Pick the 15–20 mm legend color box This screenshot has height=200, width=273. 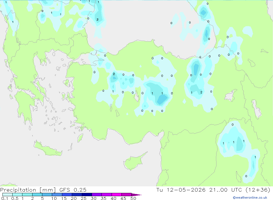click(x=67, y=195)
